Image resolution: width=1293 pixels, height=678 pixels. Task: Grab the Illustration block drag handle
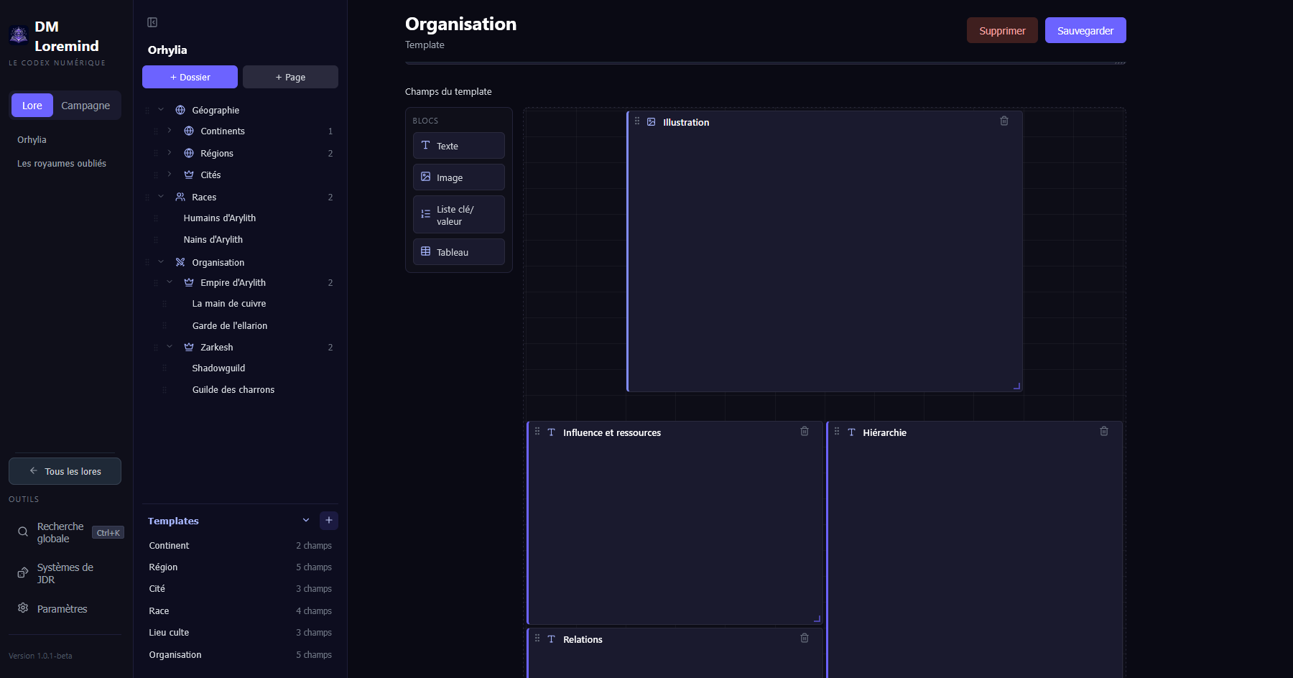[637, 121]
